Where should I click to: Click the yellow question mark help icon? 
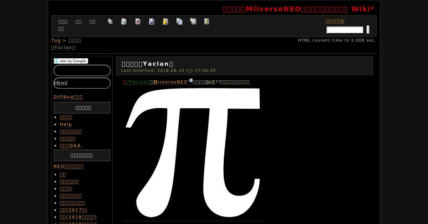point(207,21)
